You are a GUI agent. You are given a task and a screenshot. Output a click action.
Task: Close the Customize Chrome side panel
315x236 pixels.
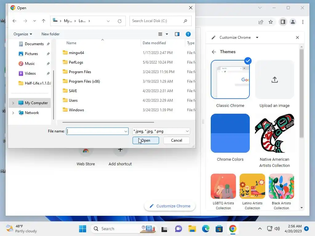[297, 37]
